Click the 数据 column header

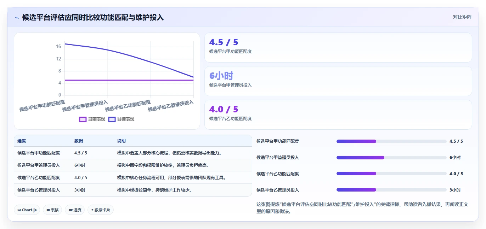[79, 141]
